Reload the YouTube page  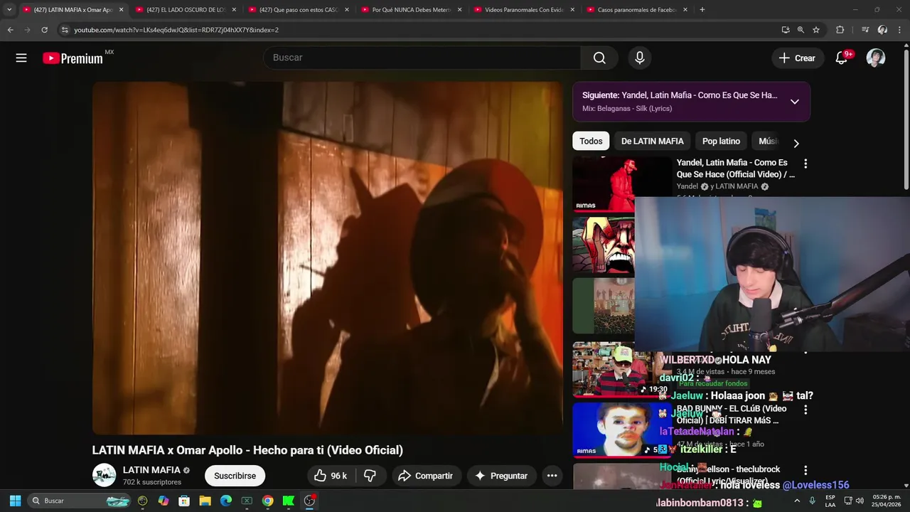click(x=44, y=30)
